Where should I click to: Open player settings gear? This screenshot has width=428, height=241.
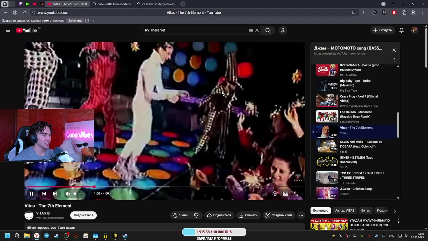(x=275, y=193)
